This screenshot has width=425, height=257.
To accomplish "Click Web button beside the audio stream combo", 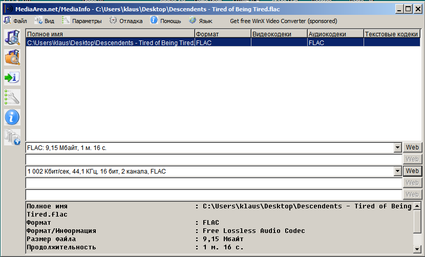I will [412, 171].
